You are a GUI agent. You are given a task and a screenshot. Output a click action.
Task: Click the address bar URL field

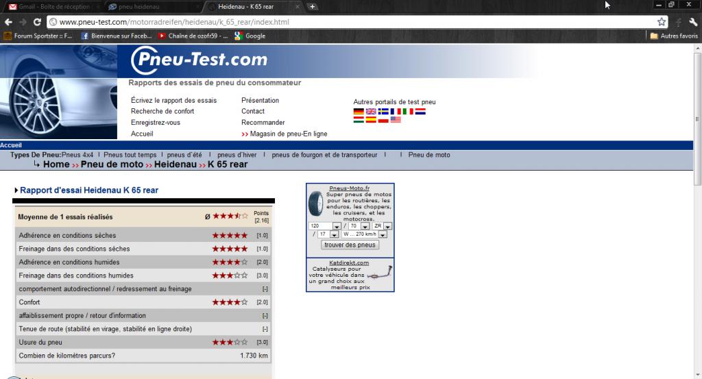coord(352,22)
